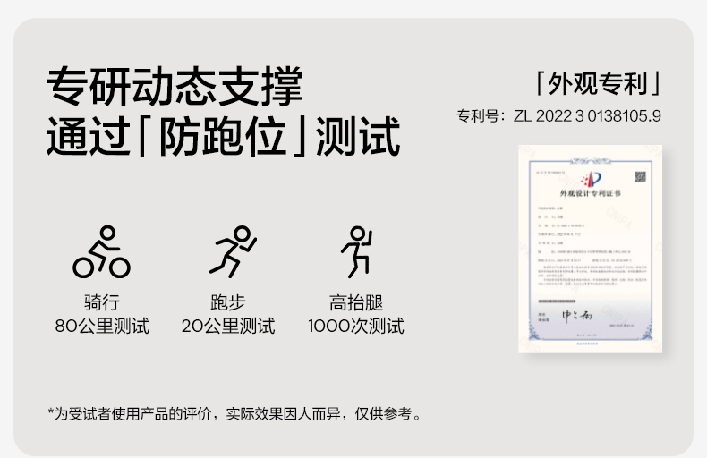Click the 20公里测试 text
The width and height of the screenshot is (707, 458).
pos(228,326)
